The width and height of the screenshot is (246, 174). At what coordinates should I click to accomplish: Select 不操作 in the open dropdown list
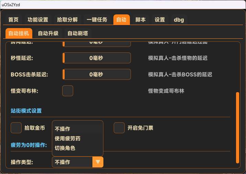63,129
